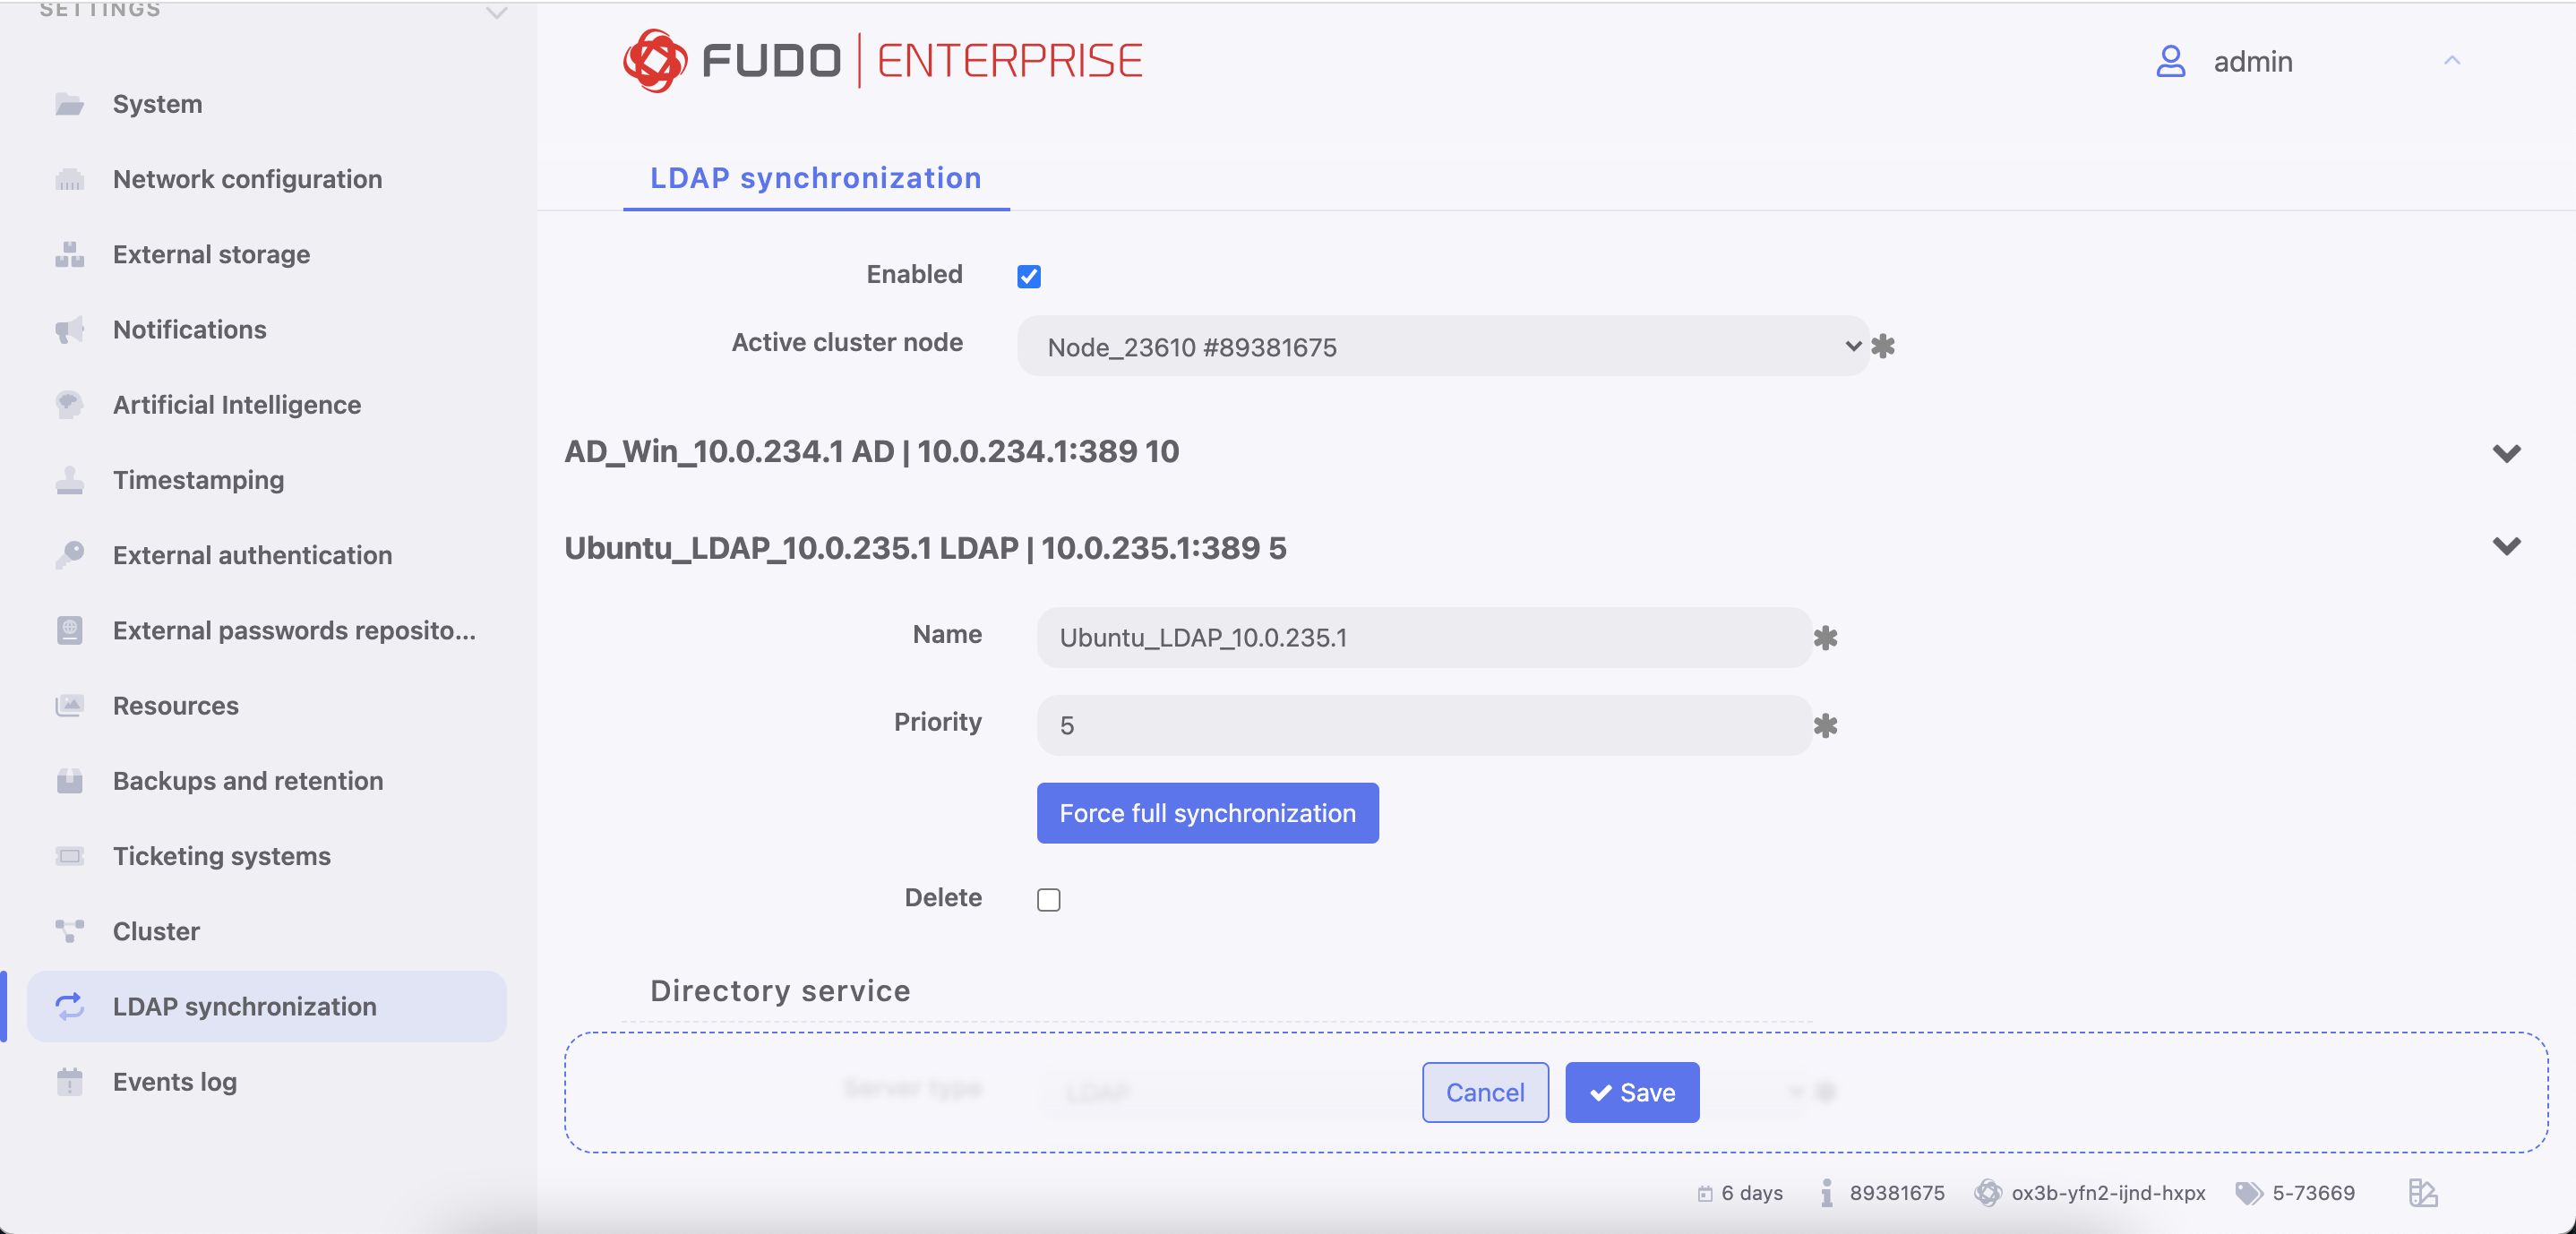Click the 89381675 serial number text
Viewport: 2576px width, 1234px height.
click(1896, 1193)
